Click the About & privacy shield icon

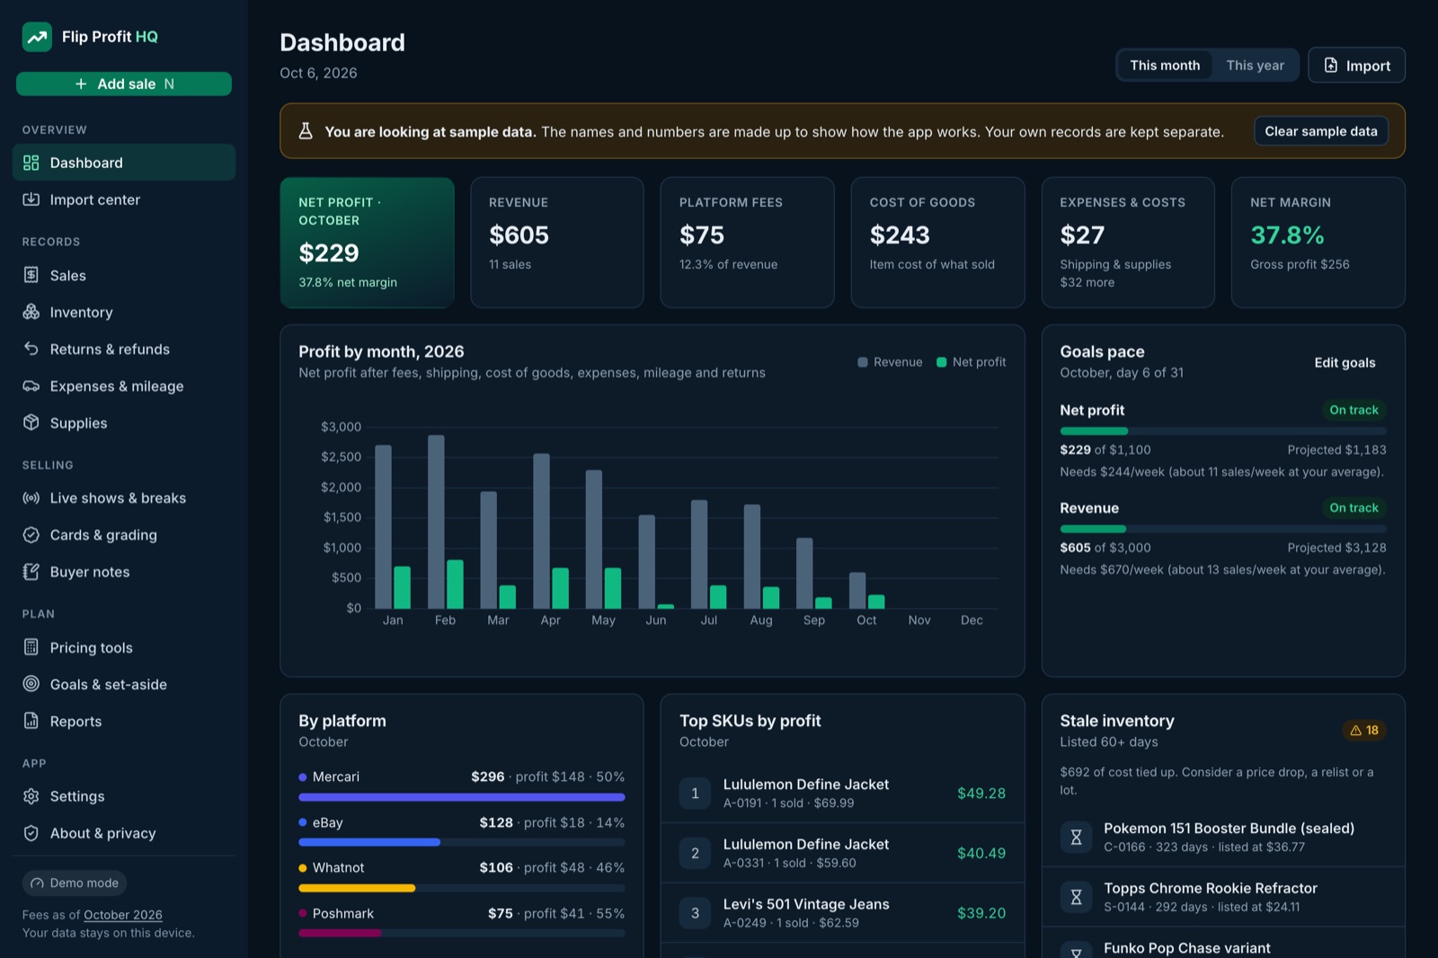pyautogui.click(x=31, y=833)
